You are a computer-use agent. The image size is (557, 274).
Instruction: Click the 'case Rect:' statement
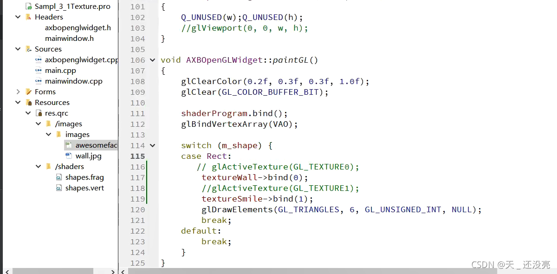(x=206, y=156)
